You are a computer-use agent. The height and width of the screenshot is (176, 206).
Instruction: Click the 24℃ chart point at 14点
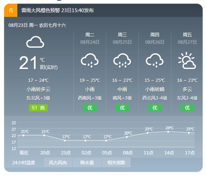click(x=168, y=132)
